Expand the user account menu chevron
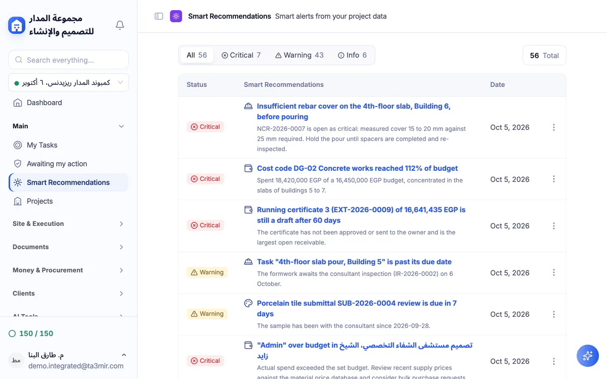This screenshot has width=607, height=379. tap(124, 355)
